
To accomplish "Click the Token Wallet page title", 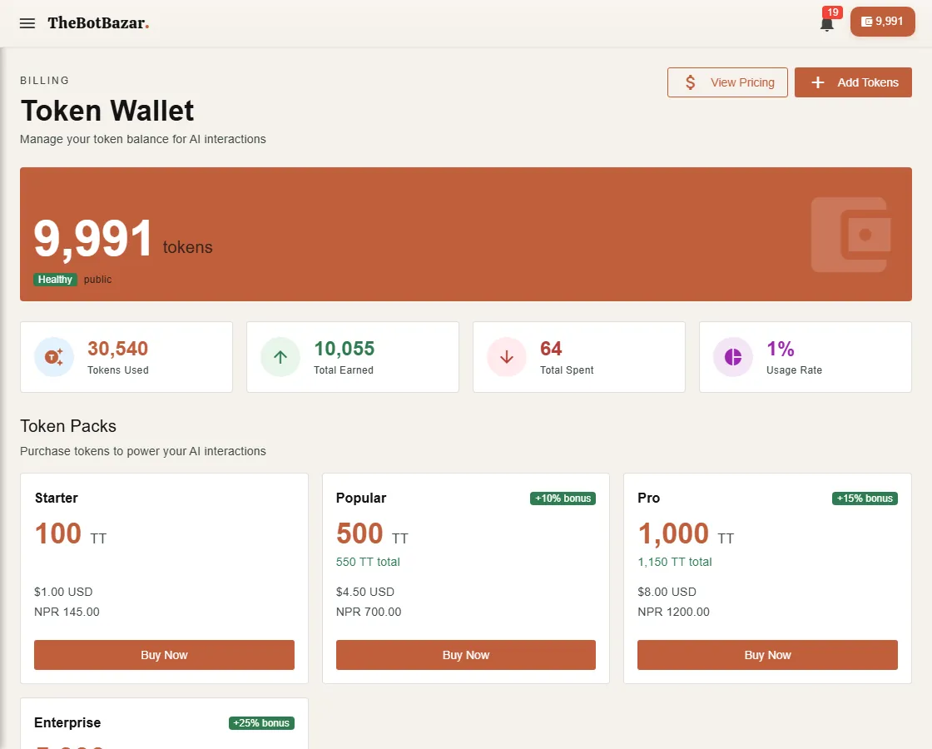I will 107,111.
